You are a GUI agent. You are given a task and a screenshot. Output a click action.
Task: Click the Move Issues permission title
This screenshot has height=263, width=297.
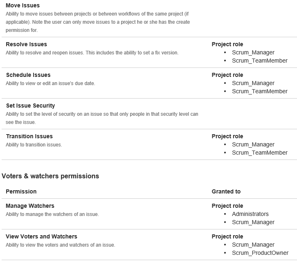(23, 5)
